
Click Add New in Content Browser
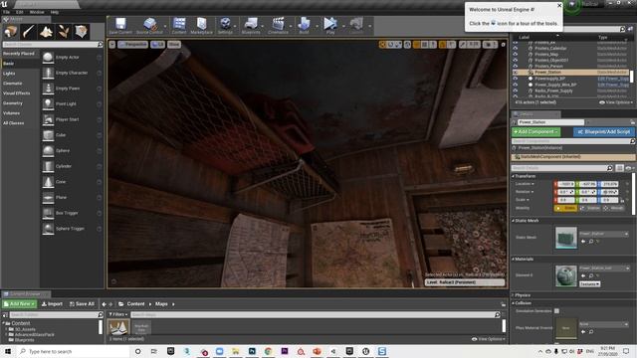click(20, 304)
